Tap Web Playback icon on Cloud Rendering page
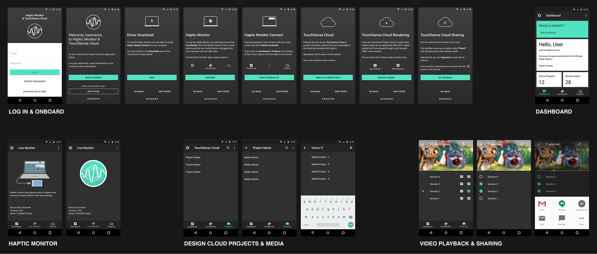 (x=398, y=65)
